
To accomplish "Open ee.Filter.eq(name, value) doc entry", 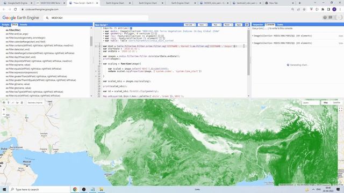I will click(x=18, y=65).
